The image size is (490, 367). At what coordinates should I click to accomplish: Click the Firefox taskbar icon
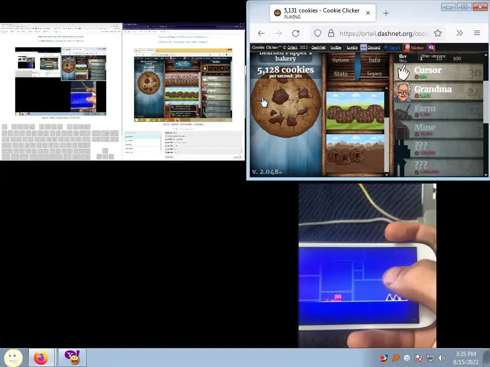(42, 357)
